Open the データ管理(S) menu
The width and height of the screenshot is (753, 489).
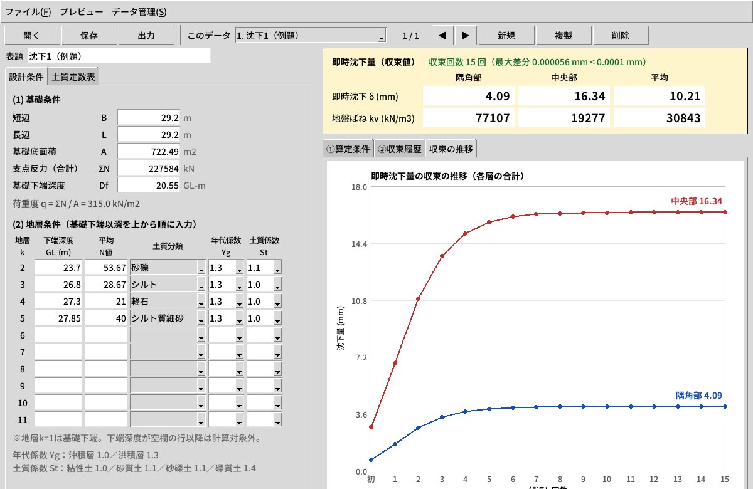(139, 11)
